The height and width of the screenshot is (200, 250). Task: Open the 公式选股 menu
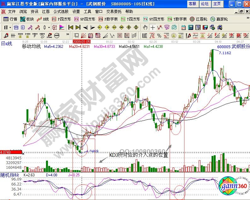tap(61, 11)
